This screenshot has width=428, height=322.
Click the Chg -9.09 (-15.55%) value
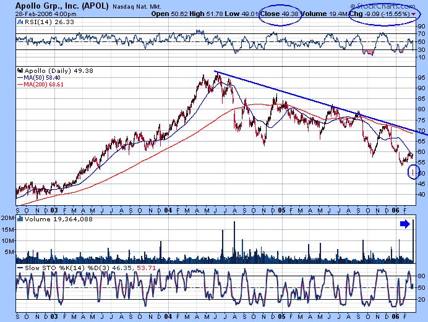tap(380, 14)
